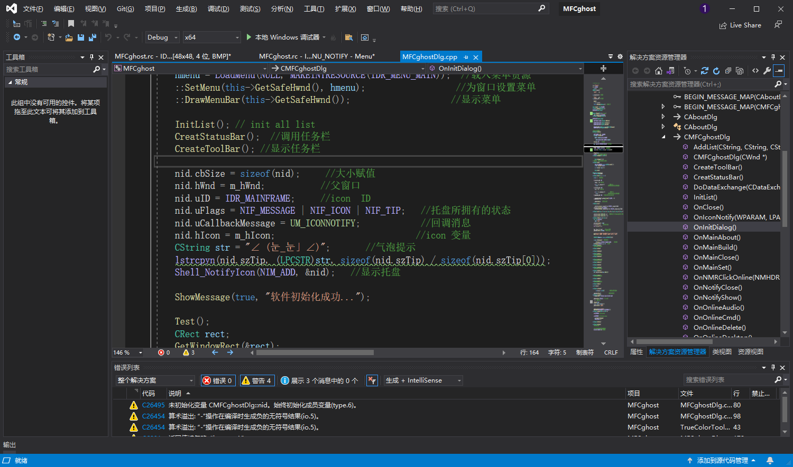This screenshot has width=793, height=467.
Task: Click C26495 warning code link
Action: pyautogui.click(x=153, y=405)
